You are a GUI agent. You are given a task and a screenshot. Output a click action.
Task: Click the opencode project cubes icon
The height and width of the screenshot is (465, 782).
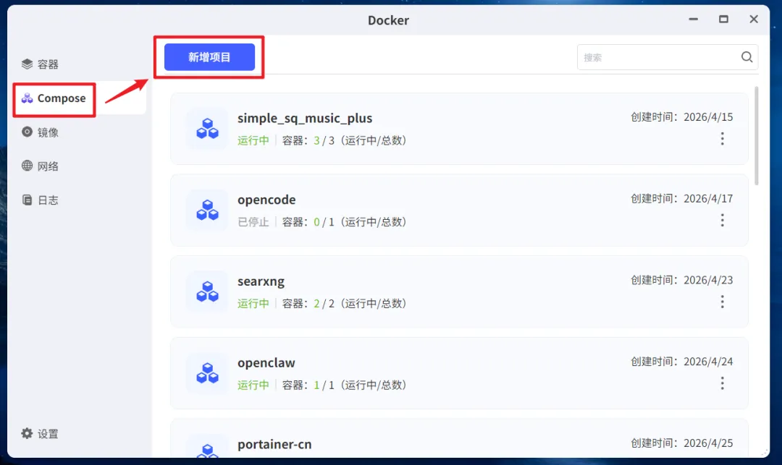point(207,210)
